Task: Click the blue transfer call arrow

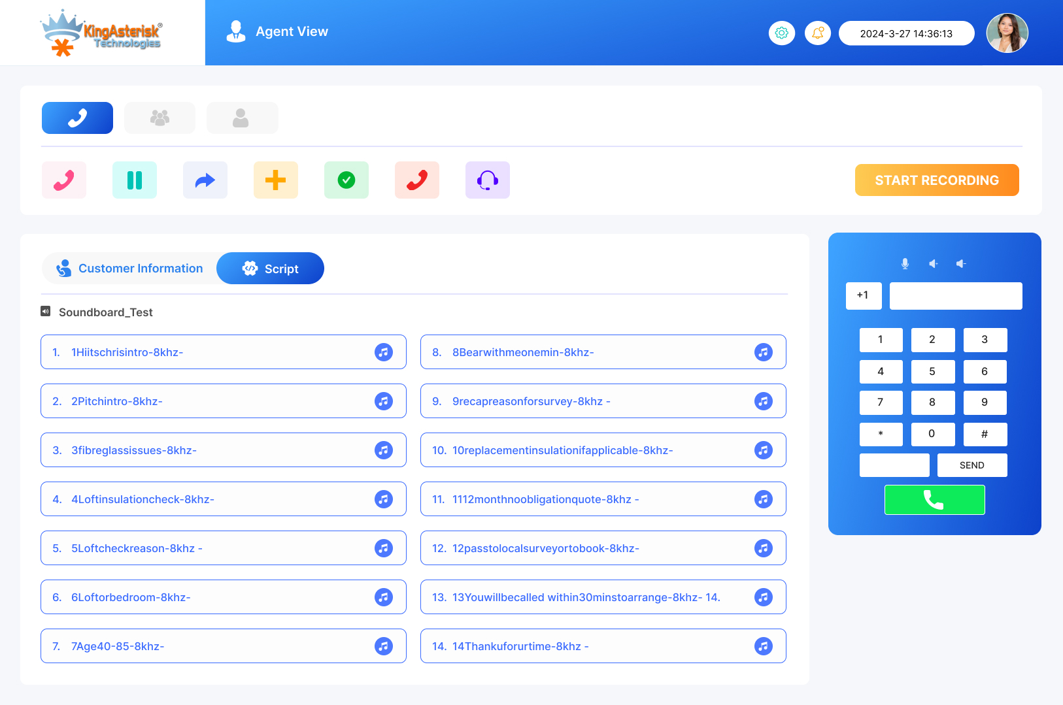Action: click(205, 180)
